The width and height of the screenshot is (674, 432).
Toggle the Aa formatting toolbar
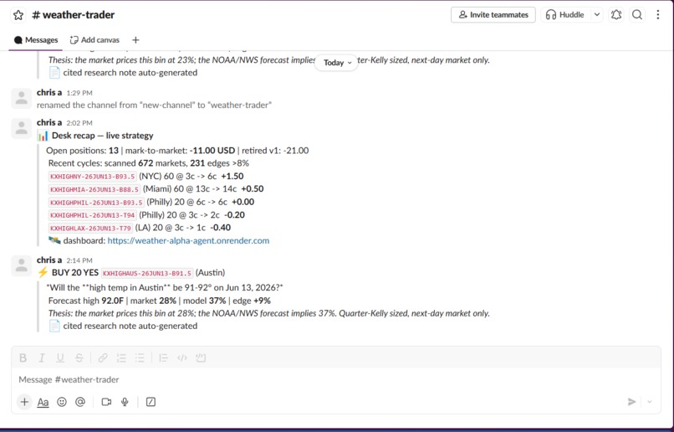click(x=43, y=402)
